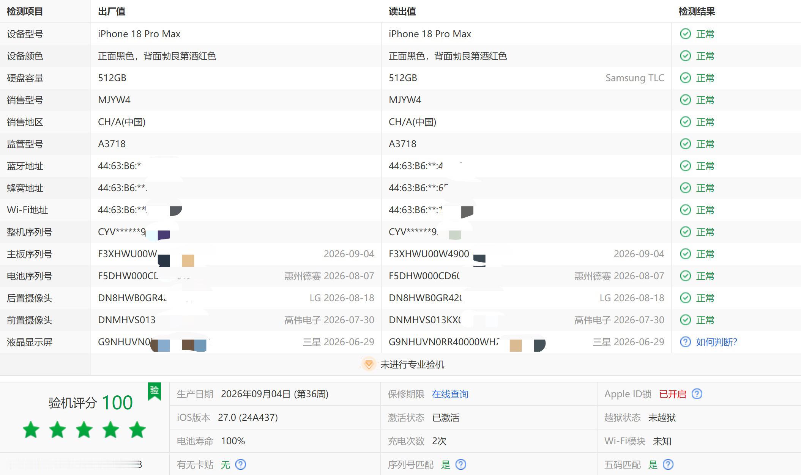Viewport: 801px width, 475px height.
Task: Click the 已开启 Apple ID lock status
Action: pos(672,394)
